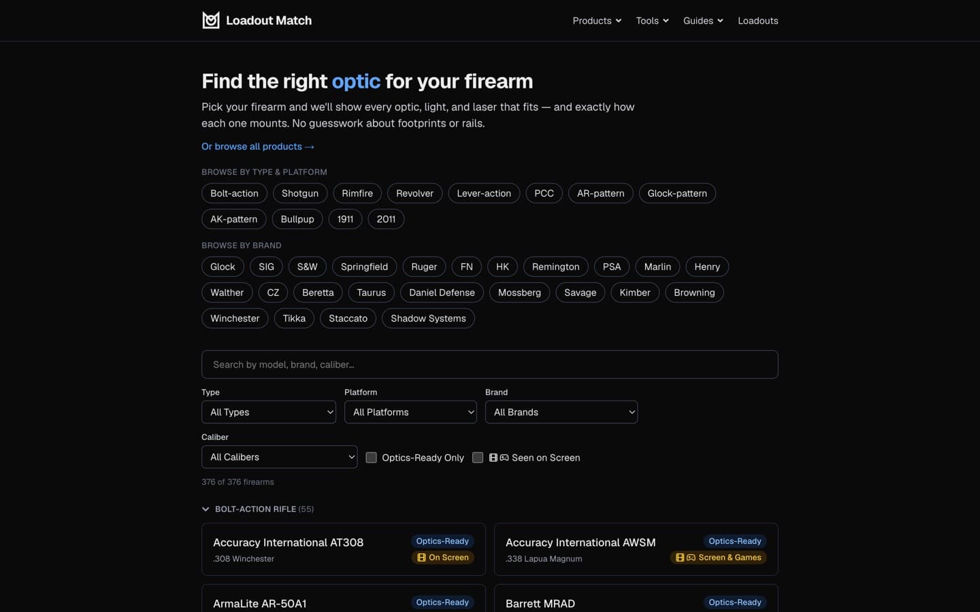Browse the Taurus brand chip

click(x=372, y=292)
